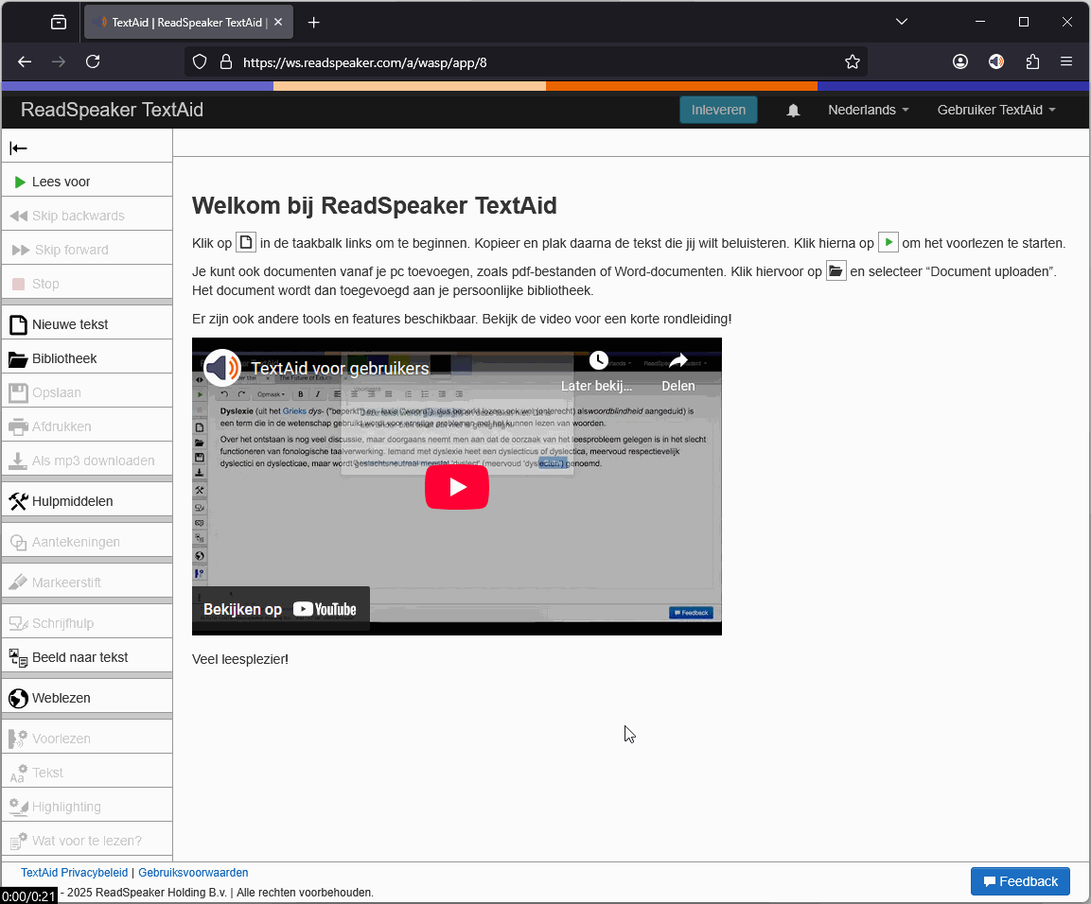Play the TextAid voor gebruikers video
The width and height of the screenshot is (1091, 904).
point(457,486)
